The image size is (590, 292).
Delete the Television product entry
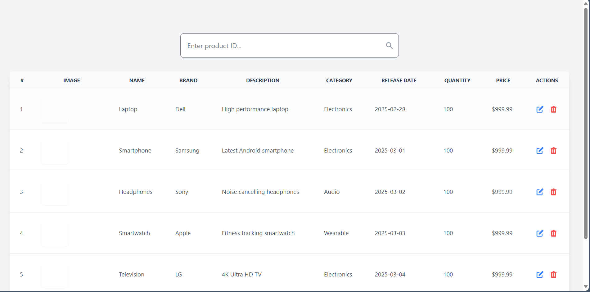coord(554,275)
